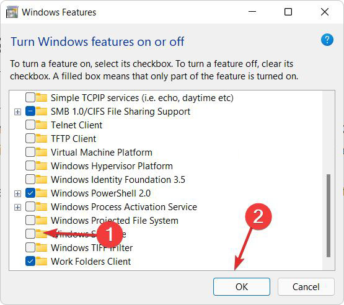Select the Windows Projected File System entry
The width and height of the screenshot is (344, 305).
tap(115, 221)
